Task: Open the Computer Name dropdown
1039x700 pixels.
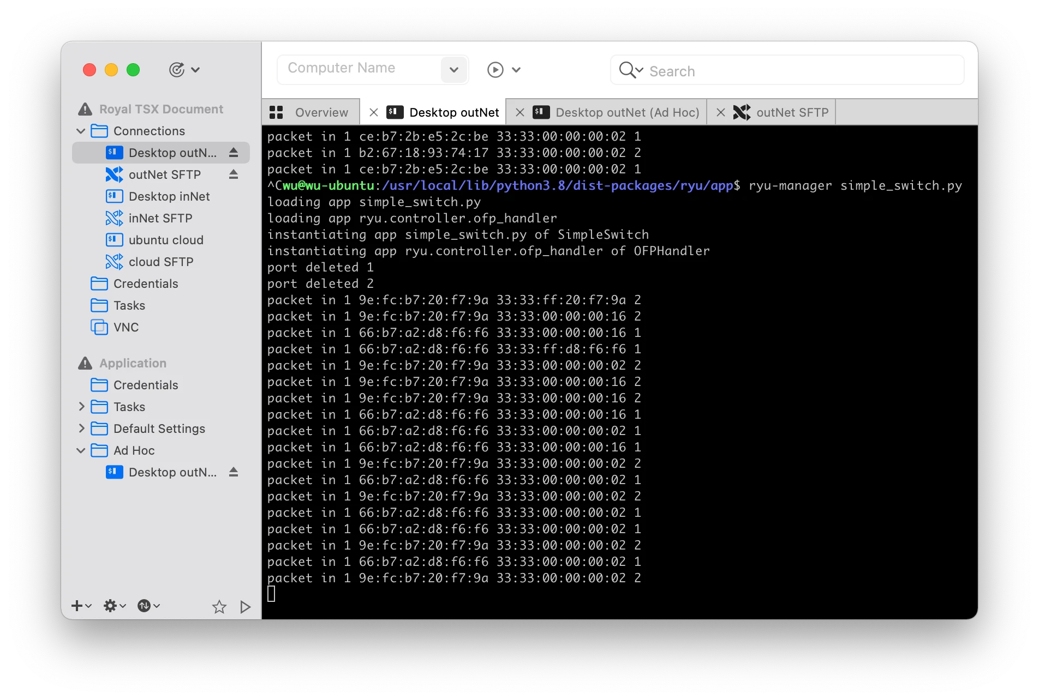Action: [x=453, y=69]
